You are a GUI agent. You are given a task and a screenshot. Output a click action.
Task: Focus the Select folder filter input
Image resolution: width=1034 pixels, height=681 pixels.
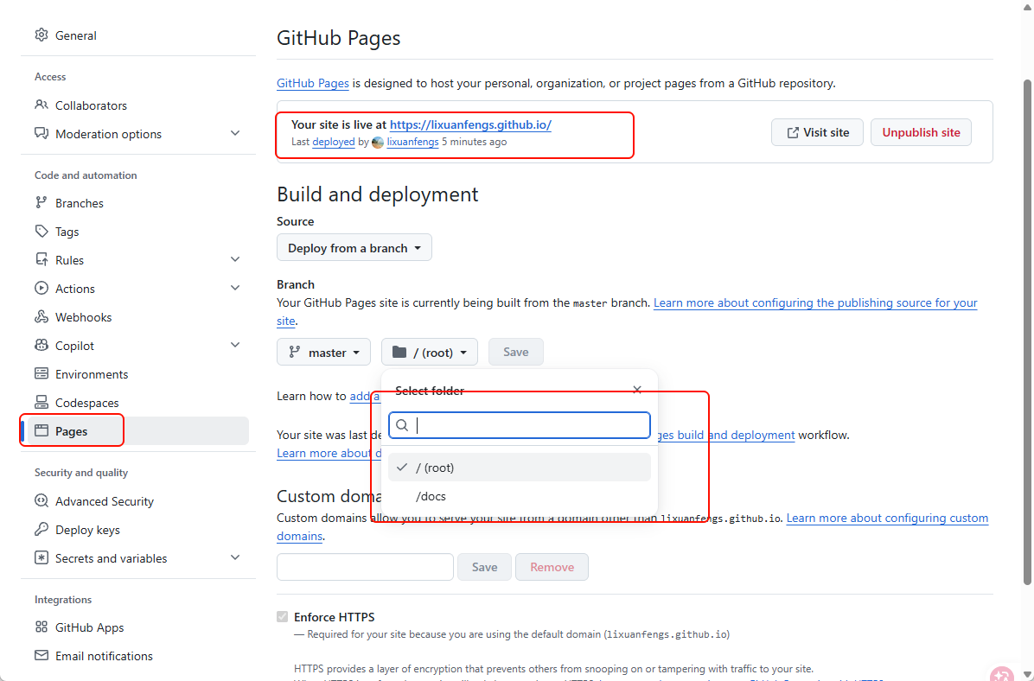520,425
